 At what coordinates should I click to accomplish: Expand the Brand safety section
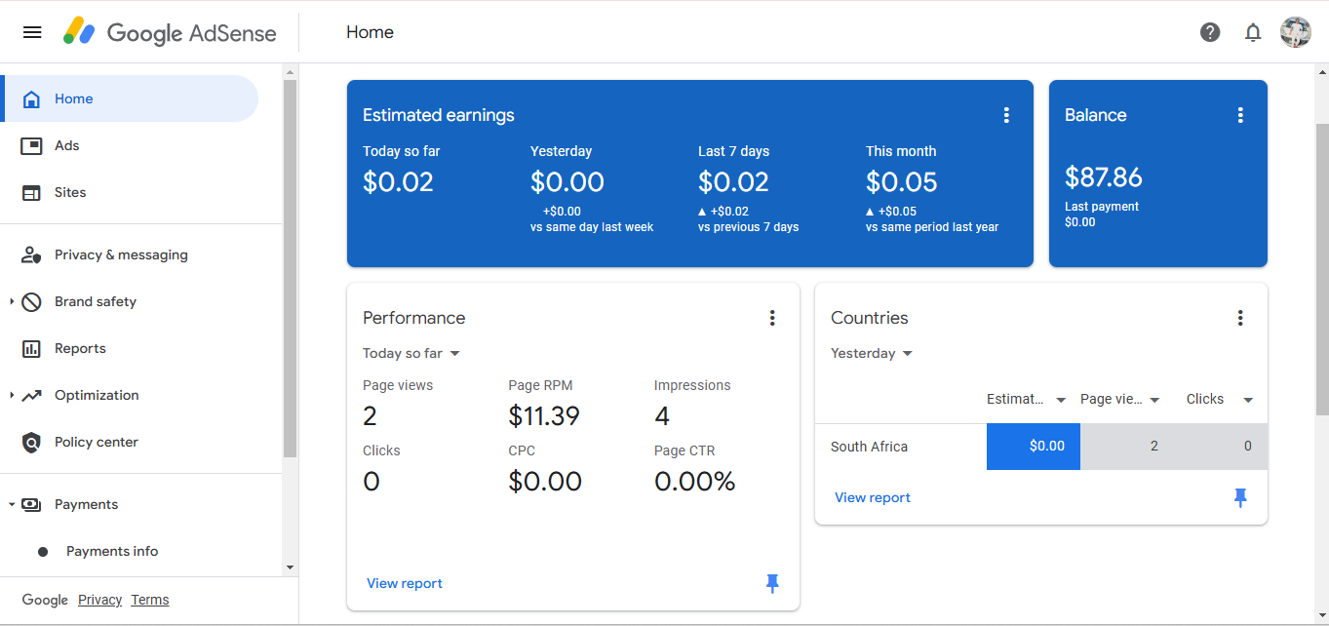pyautogui.click(x=13, y=301)
